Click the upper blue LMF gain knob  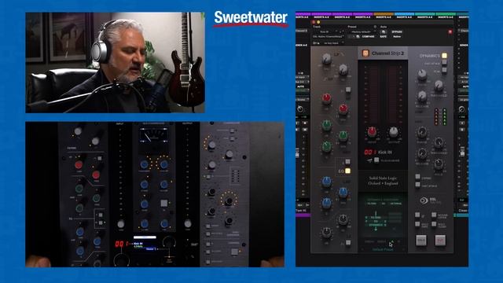[x=327, y=182]
